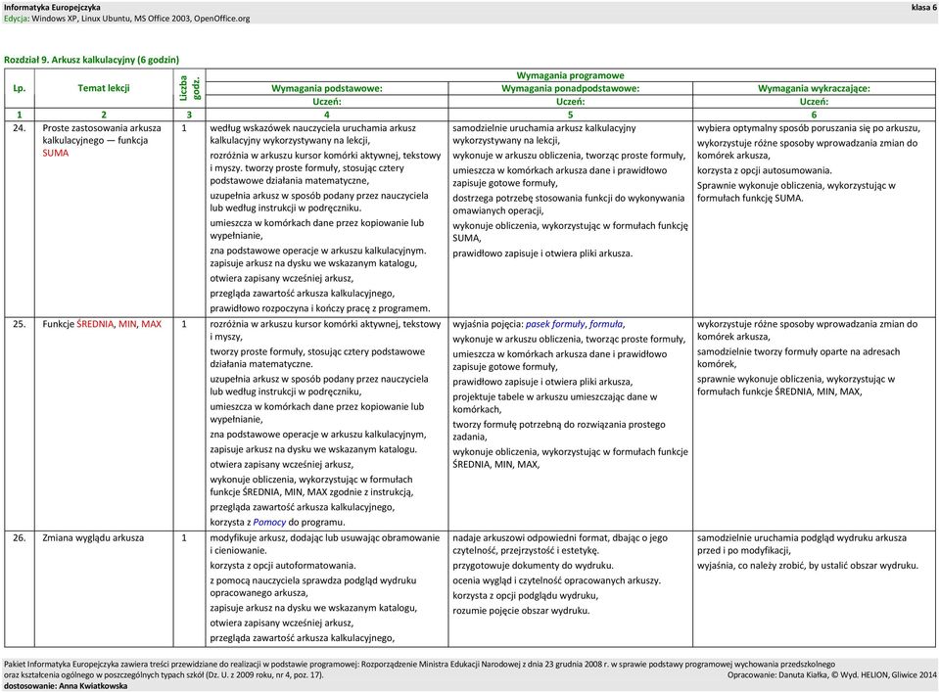Click 'korzysta z opcji autosumowania.'
The image size is (939, 693).
(x=764, y=170)
